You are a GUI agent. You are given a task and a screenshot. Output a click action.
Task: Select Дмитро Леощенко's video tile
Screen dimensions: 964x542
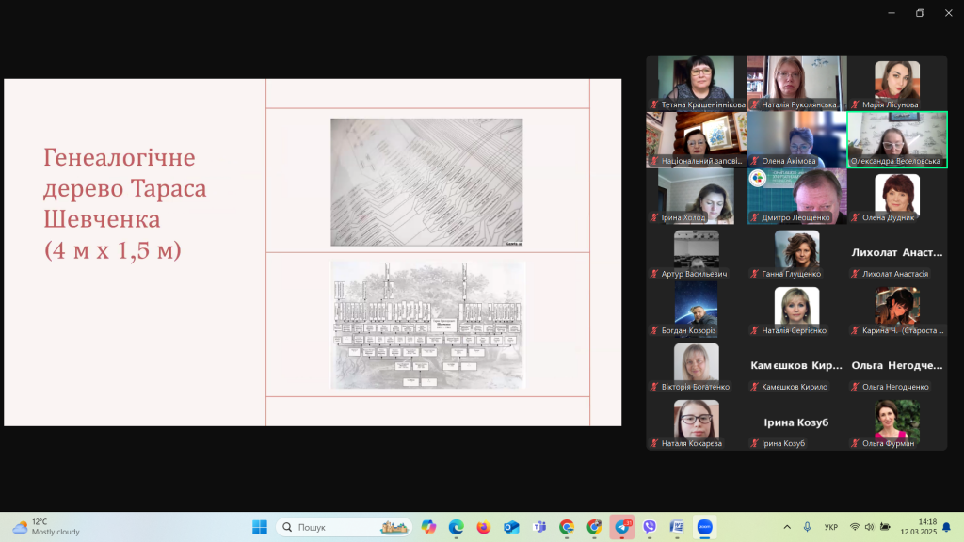[x=796, y=196]
